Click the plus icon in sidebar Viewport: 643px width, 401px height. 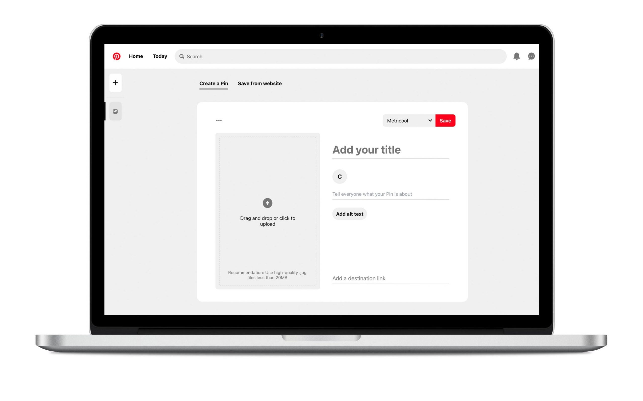pyautogui.click(x=115, y=83)
